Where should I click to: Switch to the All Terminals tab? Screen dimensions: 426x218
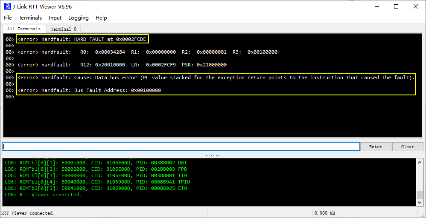pyautogui.click(x=24, y=29)
